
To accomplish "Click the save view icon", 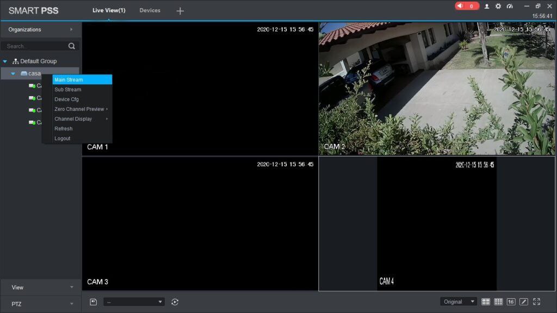I will click(x=93, y=302).
